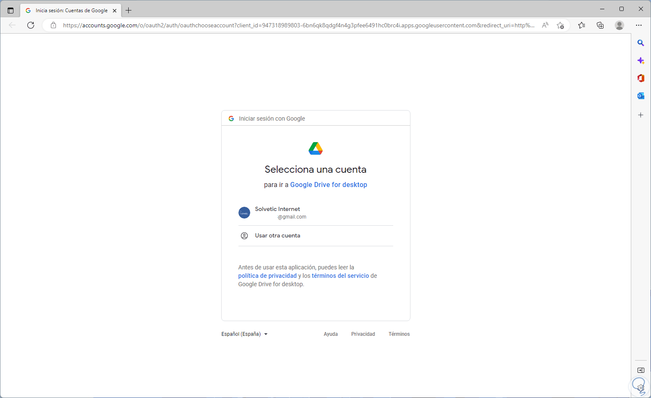The width and height of the screenshot is (651, 398).
Task: Open the browser profile avatar
Action: click(619, 25)
